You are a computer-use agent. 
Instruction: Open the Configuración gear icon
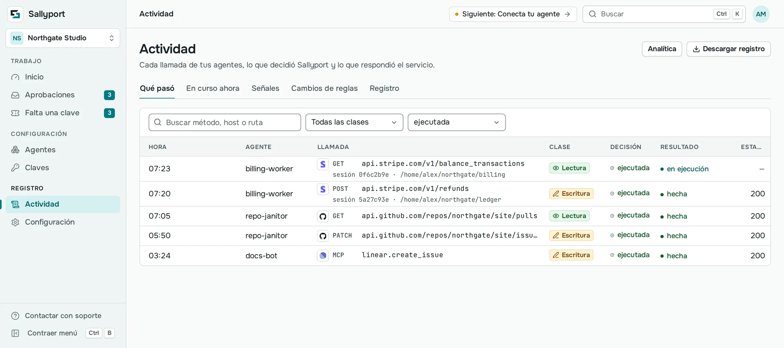tap(15, 222)
